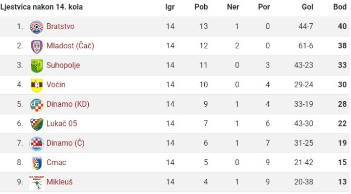Open the Bratstvo team link
351x194 pixels.
[61, 26]
